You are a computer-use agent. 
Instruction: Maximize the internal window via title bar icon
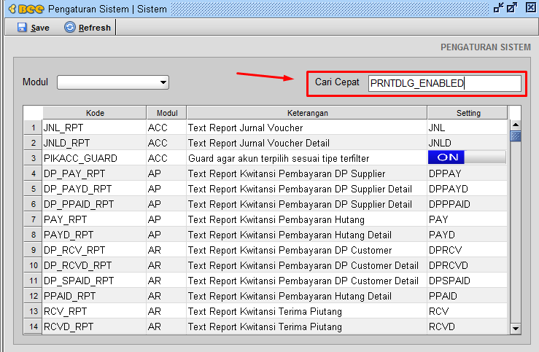pyautogui.click(x=512, y=7)
